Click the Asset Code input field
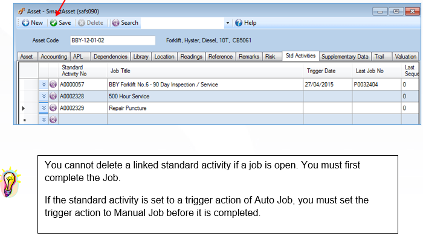This screenshot has height=236, width=423. (x=112, y=40)
